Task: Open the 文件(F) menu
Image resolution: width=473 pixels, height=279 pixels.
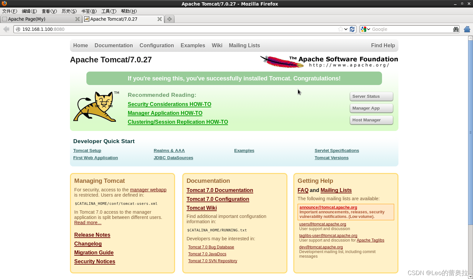Action: [x=10, y=11]
